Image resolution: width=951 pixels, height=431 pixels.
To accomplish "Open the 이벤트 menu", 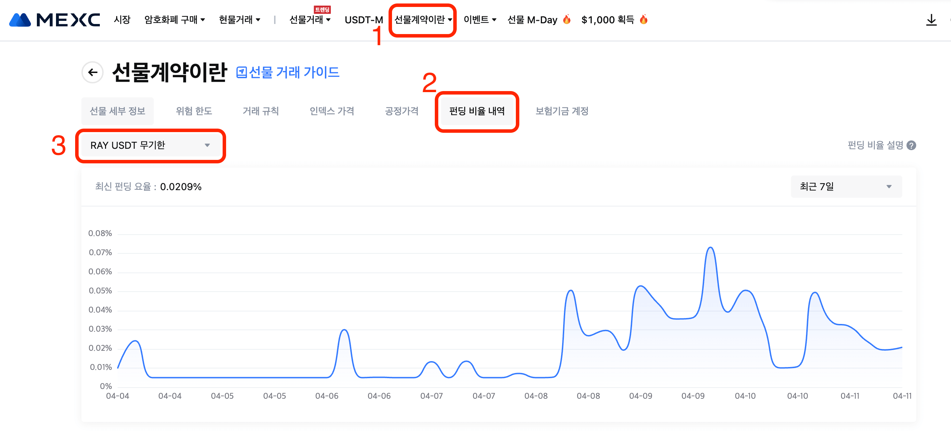I will coord(480,20).
